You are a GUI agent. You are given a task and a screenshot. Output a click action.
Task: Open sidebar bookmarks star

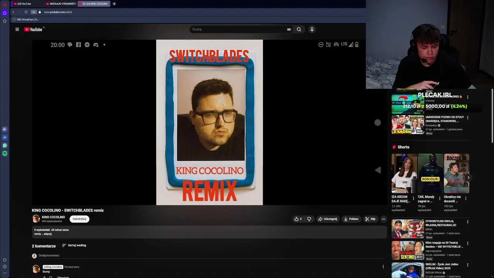5,21
